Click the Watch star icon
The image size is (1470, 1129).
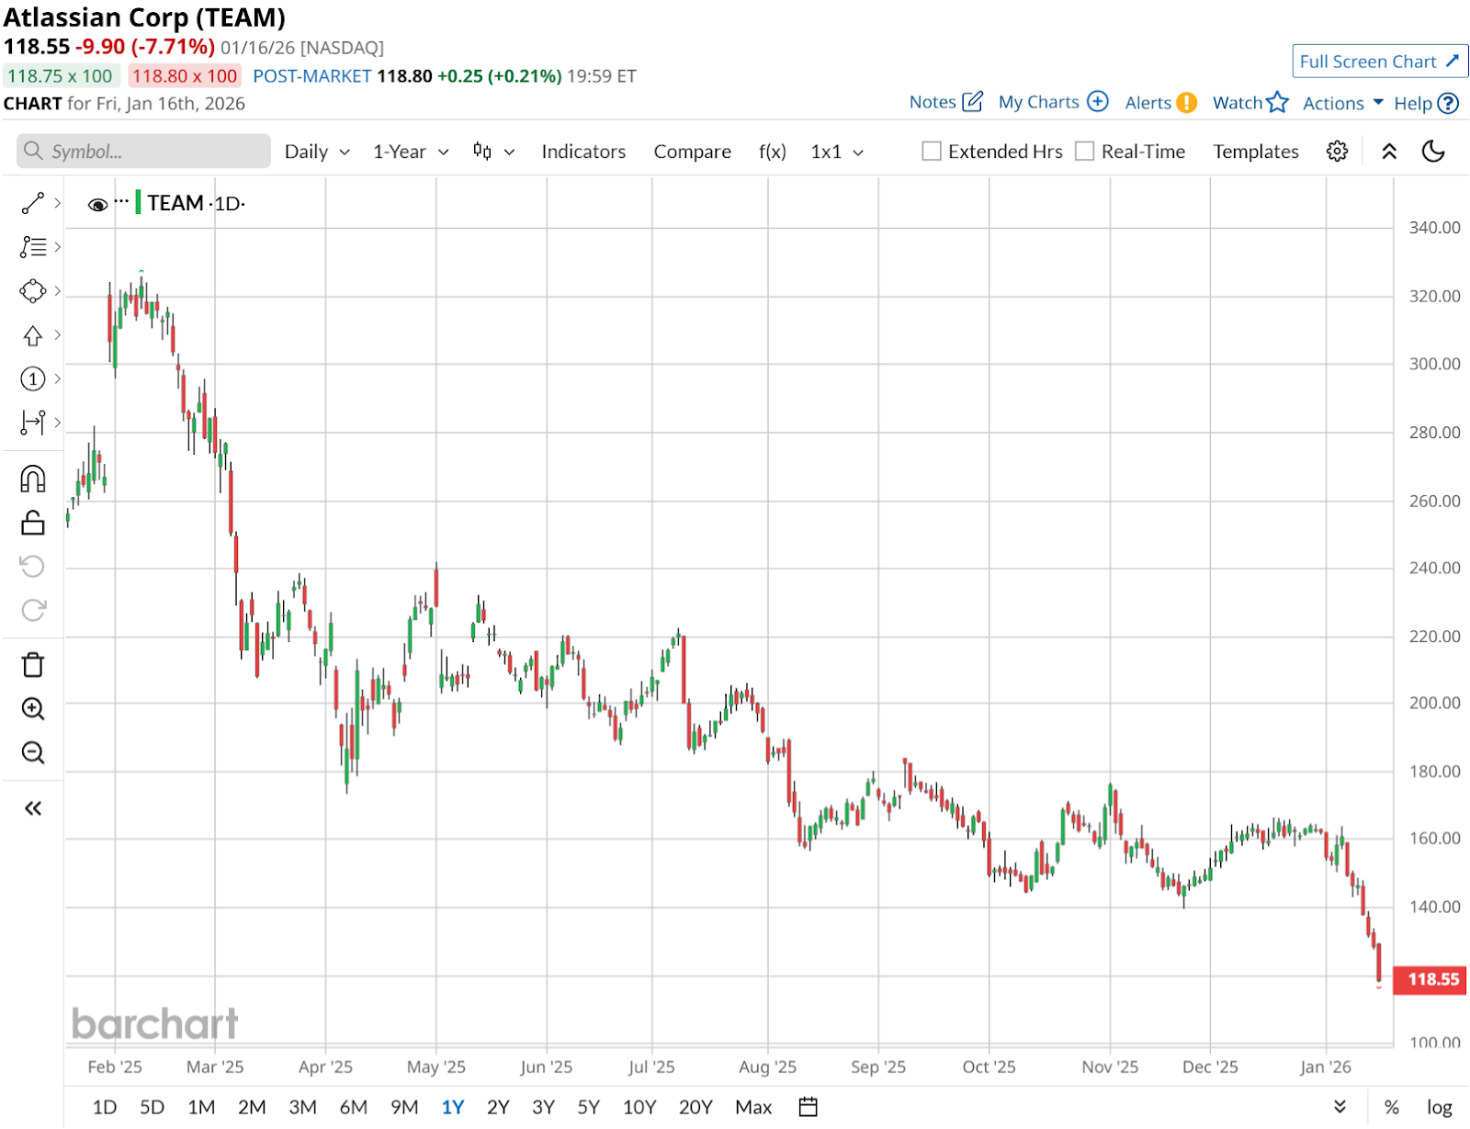[1277, 102]
